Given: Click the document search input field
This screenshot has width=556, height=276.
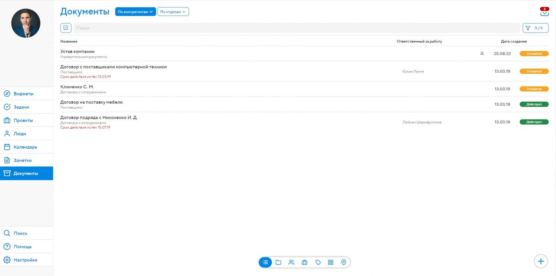Looking at the screenshot, I should [x=297, y=28].
